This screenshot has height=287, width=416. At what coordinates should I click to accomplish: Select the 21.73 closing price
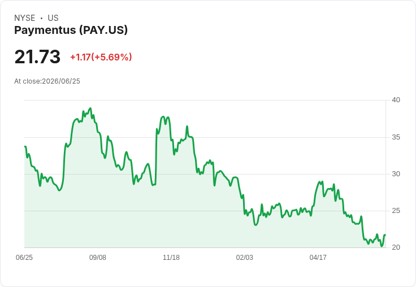[x=37, y=56]
